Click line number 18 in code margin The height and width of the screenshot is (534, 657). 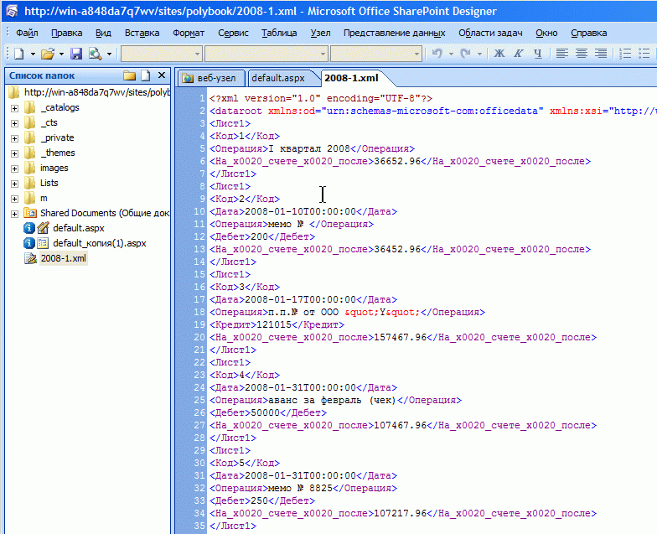pos(199,312)
